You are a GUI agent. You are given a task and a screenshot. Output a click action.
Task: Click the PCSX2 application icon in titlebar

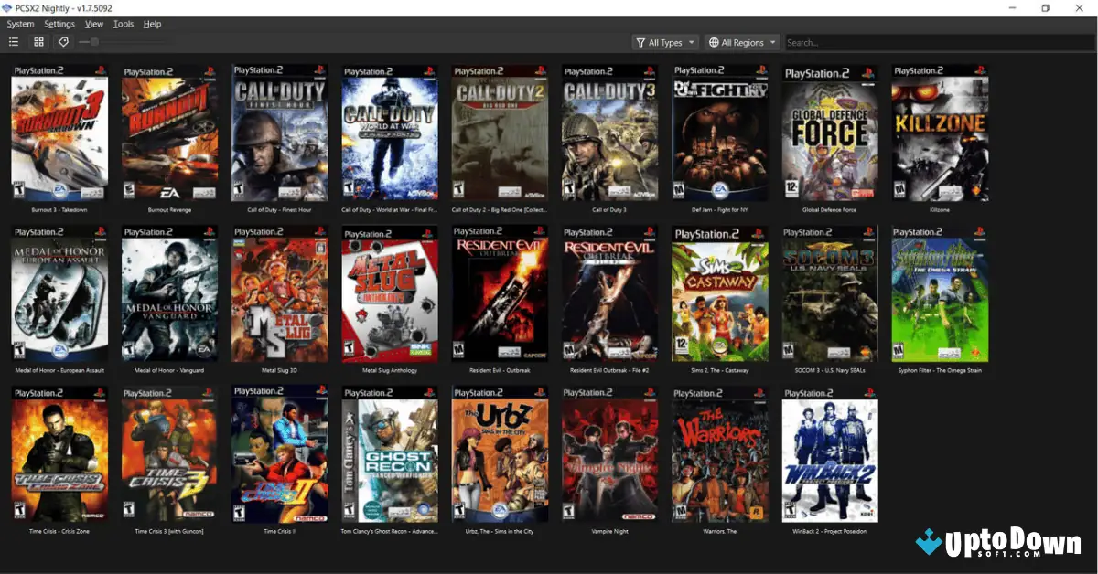[9, 7]
